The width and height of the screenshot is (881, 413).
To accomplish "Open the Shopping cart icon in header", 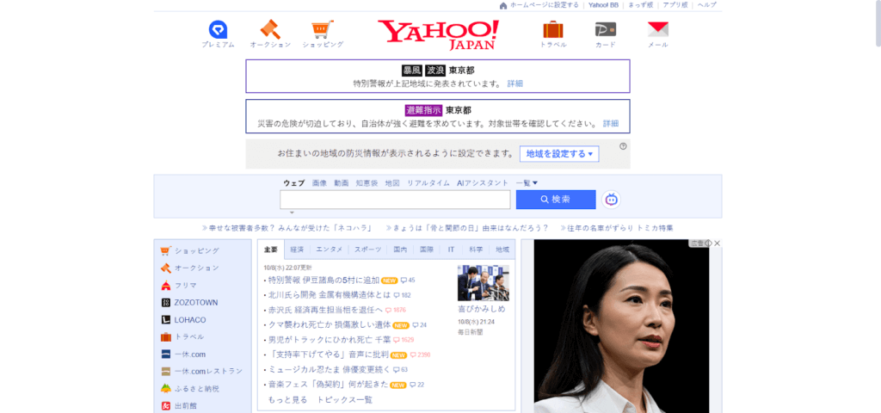I will [x=323, y=29].
